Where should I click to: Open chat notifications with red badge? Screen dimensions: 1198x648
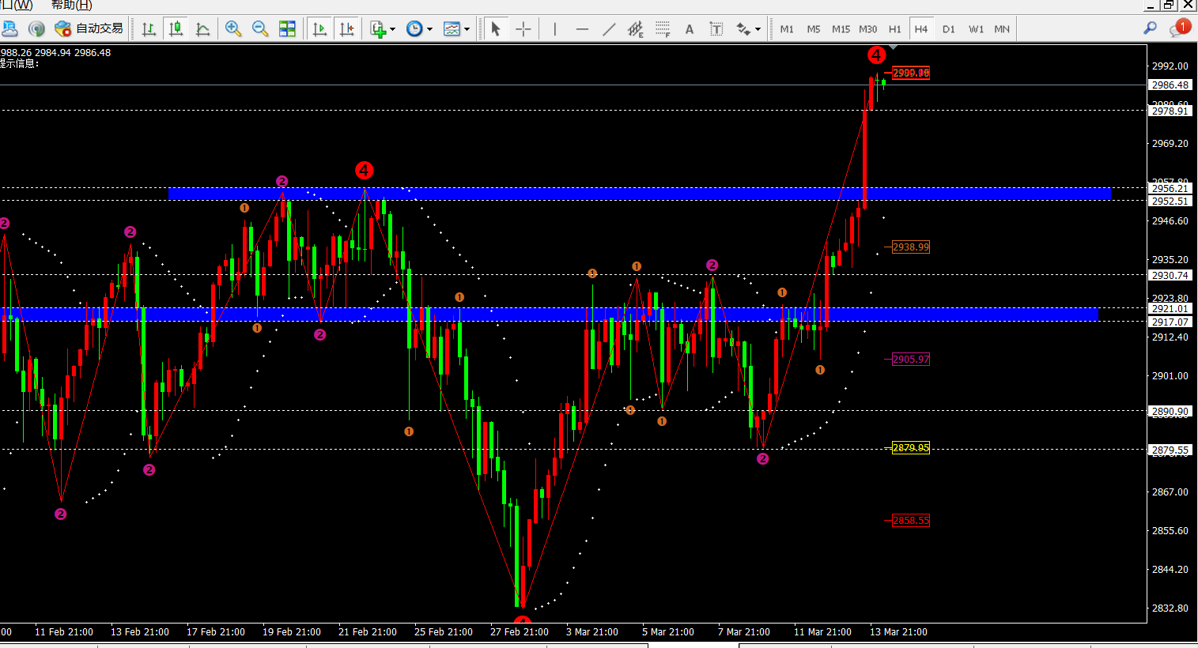click(x=1180, y=28)
